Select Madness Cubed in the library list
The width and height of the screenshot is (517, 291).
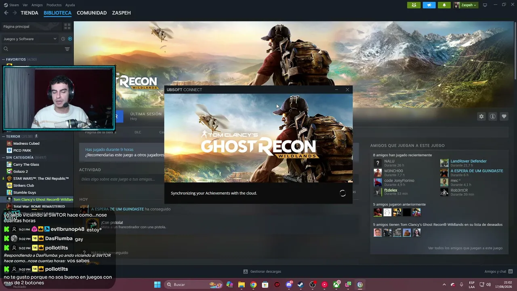click(26, 143)
